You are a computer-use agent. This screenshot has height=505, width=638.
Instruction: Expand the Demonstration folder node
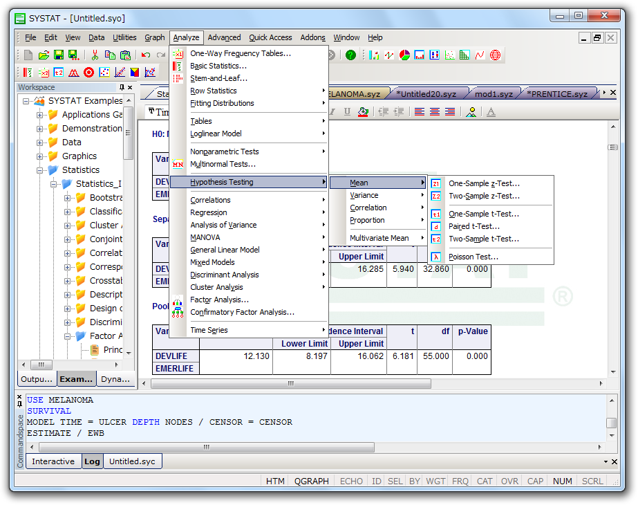coord(40,129)
